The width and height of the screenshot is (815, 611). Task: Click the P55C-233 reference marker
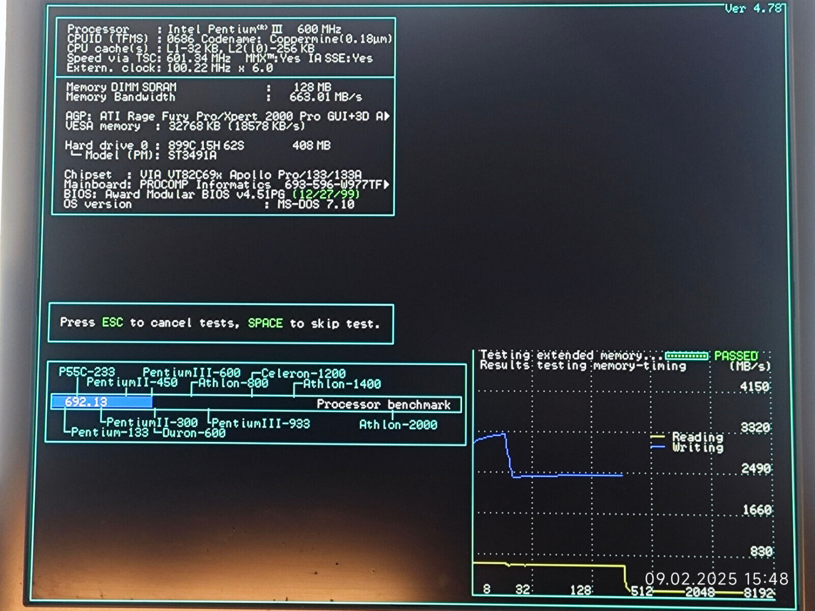tap(87, 372)
